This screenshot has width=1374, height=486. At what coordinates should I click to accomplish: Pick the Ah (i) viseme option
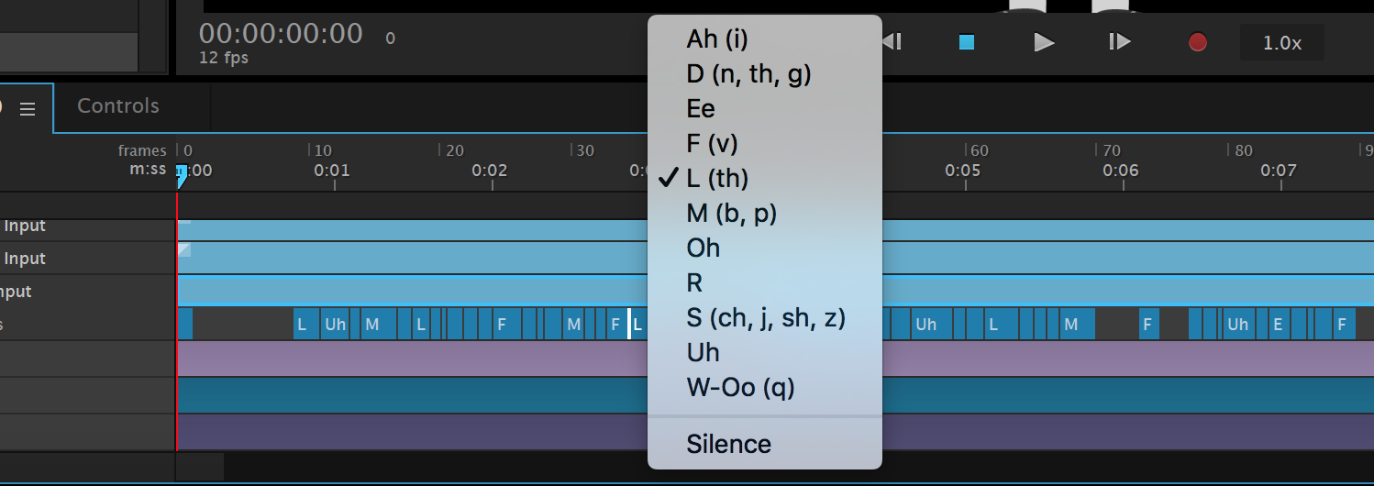(716, 39)
